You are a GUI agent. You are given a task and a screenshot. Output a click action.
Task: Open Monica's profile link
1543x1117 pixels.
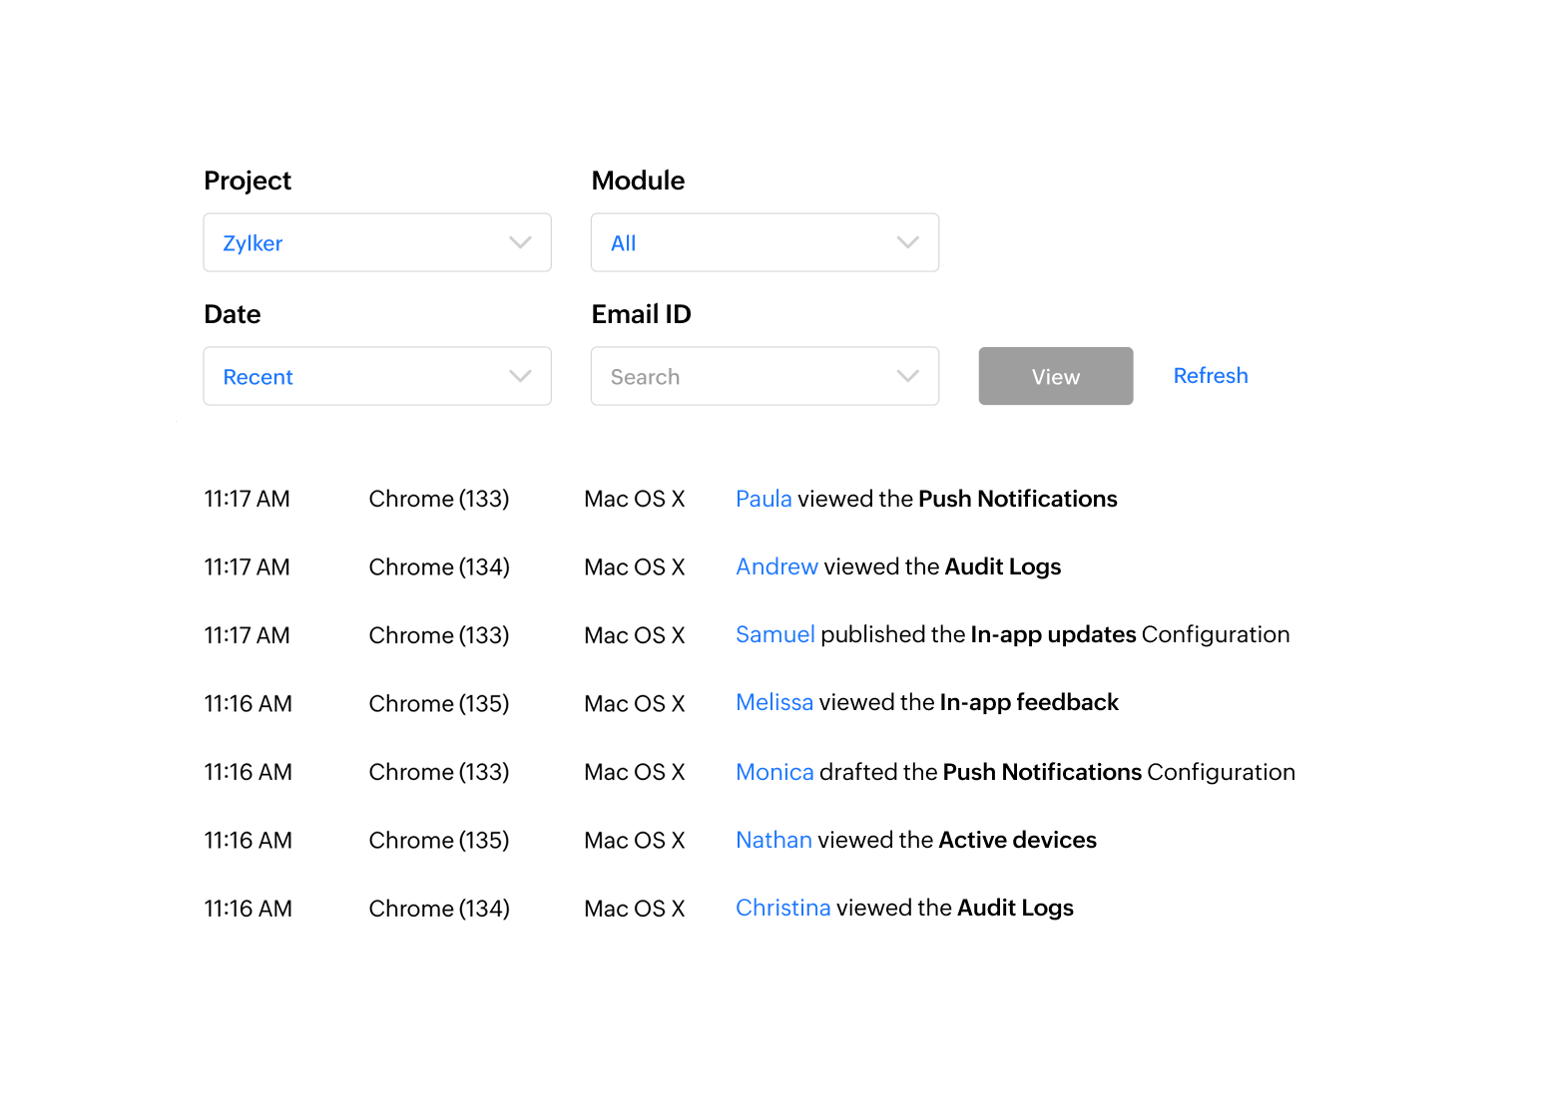click(x=774, y=772)
